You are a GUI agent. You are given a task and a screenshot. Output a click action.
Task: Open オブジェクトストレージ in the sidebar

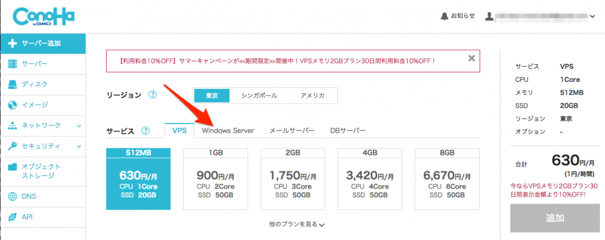(x=43, y=171)
